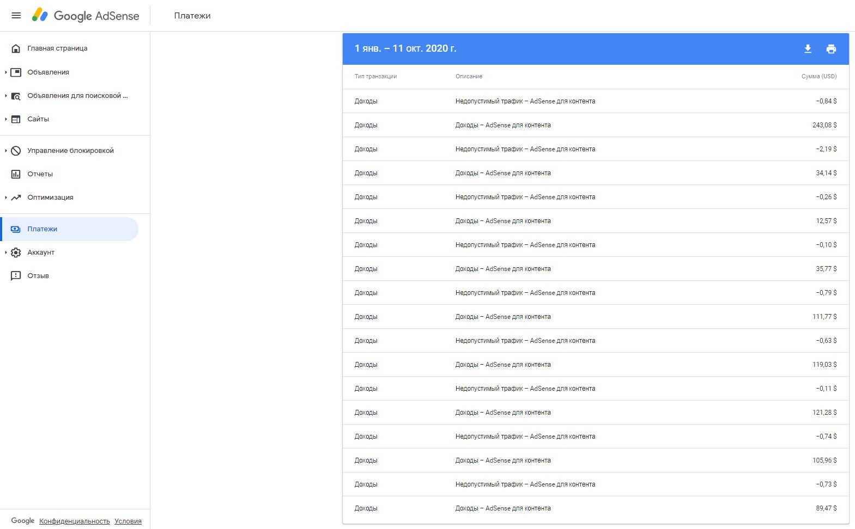The width and height of the screenshot is (855, 529).
Task: Click the Управление блокировкой block icon
Action: [x=16, y=151]
